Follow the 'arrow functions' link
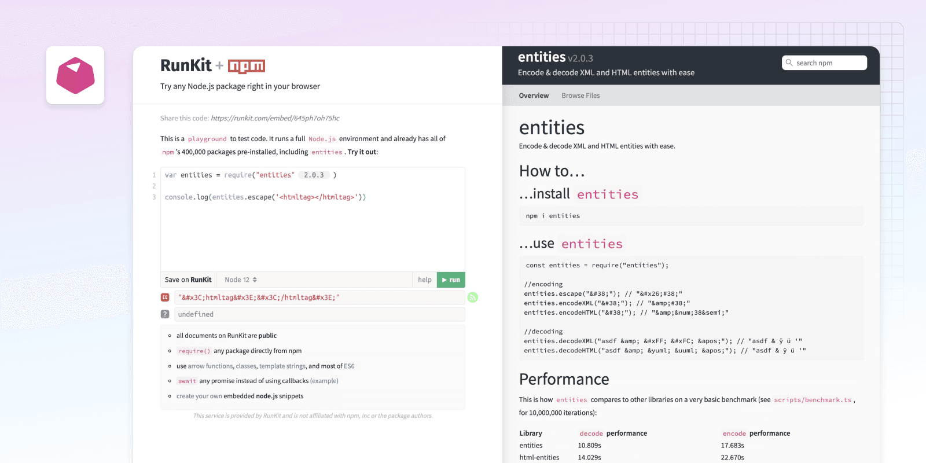The width and height of the screenshot is (926, 463). [x=211, y=366]
